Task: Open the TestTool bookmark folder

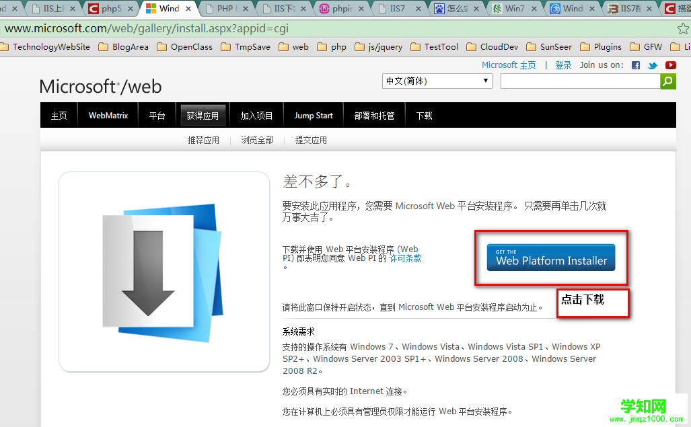Action: coord(434,46)
